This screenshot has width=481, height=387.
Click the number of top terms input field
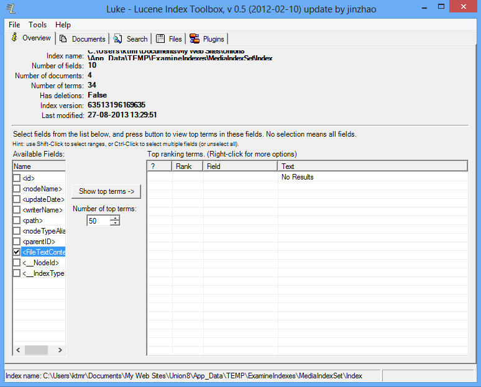tap(98, 221)
